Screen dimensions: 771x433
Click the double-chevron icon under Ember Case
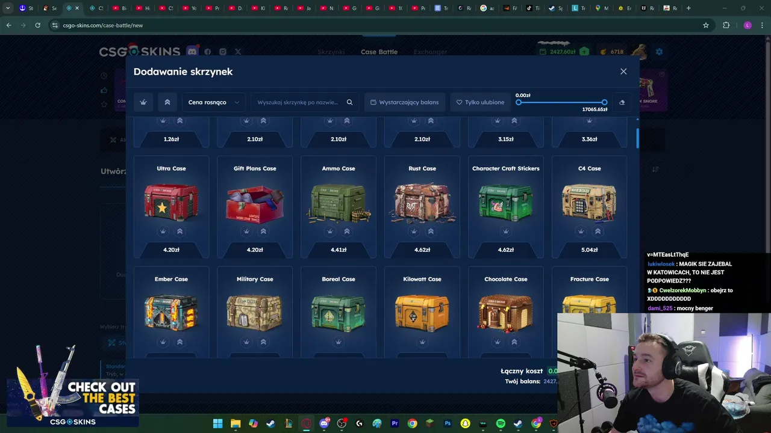(x=179, y=342)
